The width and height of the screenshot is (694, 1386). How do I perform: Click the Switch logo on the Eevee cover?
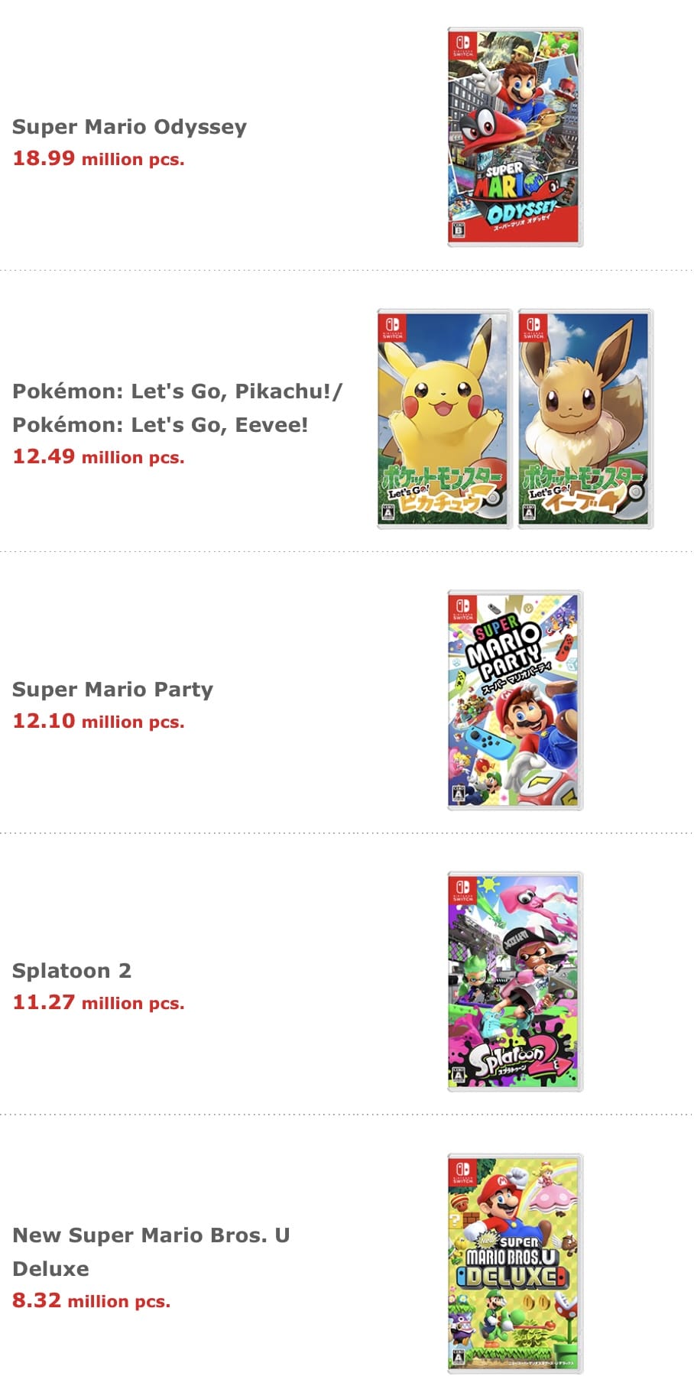click(533, 326)
